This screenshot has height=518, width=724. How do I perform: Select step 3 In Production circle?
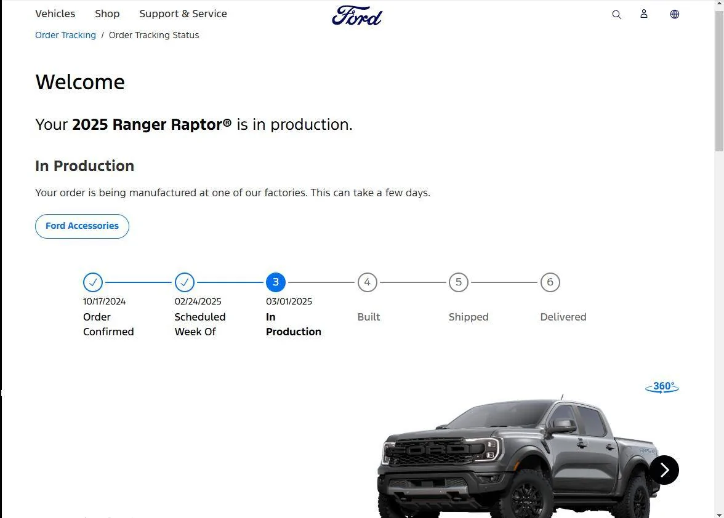pos(276,282)
